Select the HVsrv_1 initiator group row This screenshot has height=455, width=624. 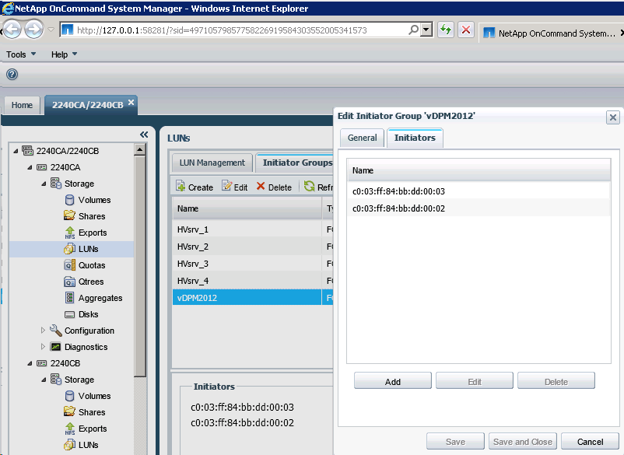[253, 229]
